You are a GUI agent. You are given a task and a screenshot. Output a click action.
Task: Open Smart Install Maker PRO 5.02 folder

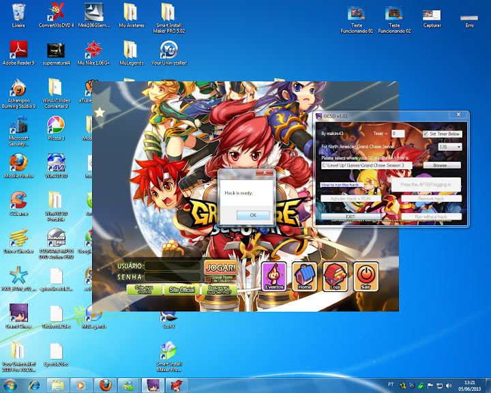169,18
